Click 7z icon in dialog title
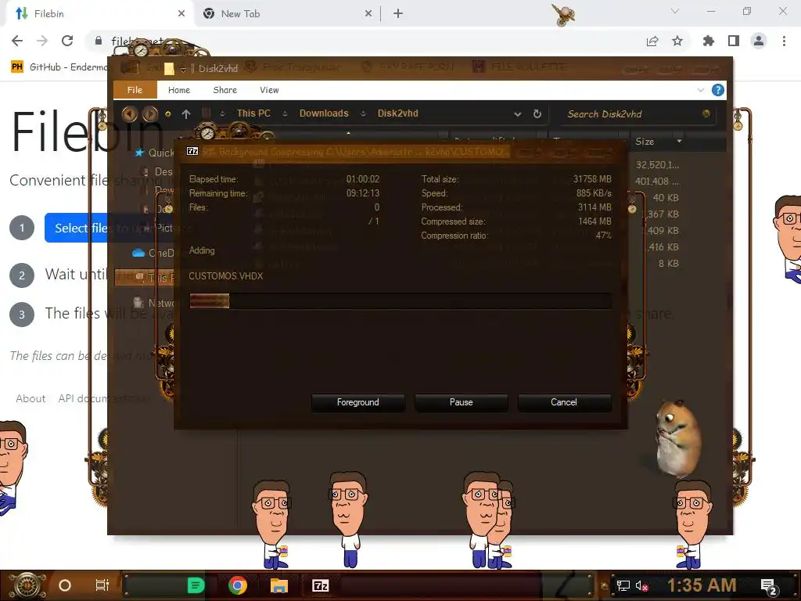Screen dimensions: 801x601 (x=192, y=151)
